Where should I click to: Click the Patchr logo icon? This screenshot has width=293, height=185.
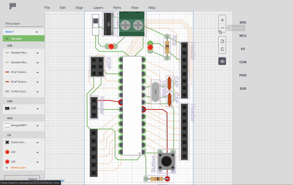pos(13,6)
